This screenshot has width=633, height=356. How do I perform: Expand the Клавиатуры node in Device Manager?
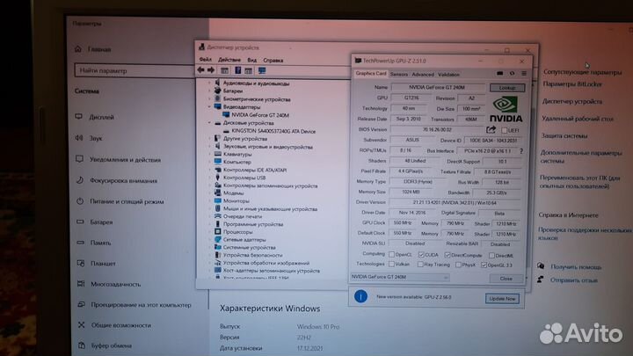pyautogui.click(x=209, y=154)
